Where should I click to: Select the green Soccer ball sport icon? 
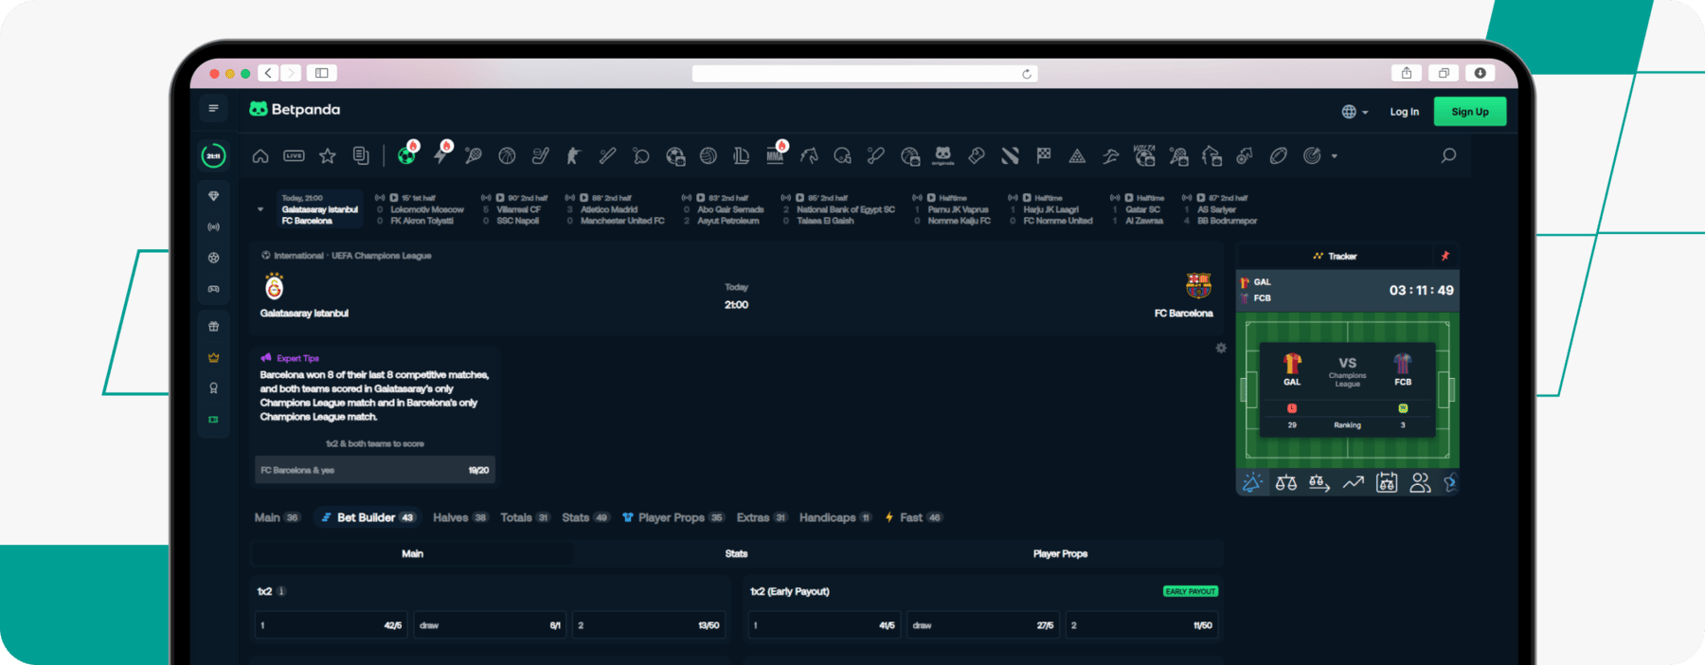coord(407,155)
